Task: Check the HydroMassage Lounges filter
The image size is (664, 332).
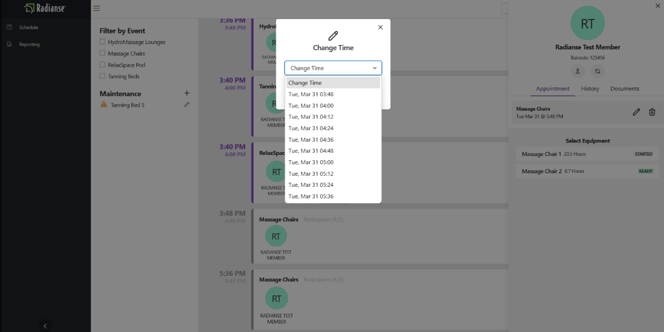Action: pyautogui.click(x=102, y=42)
